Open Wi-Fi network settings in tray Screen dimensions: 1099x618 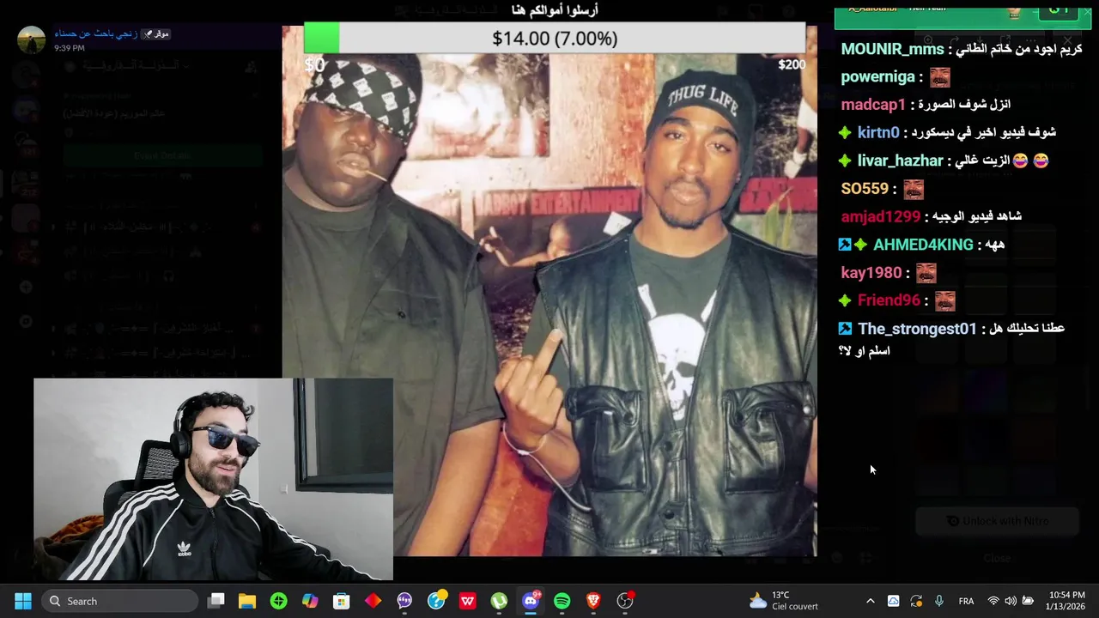[993, 601]
